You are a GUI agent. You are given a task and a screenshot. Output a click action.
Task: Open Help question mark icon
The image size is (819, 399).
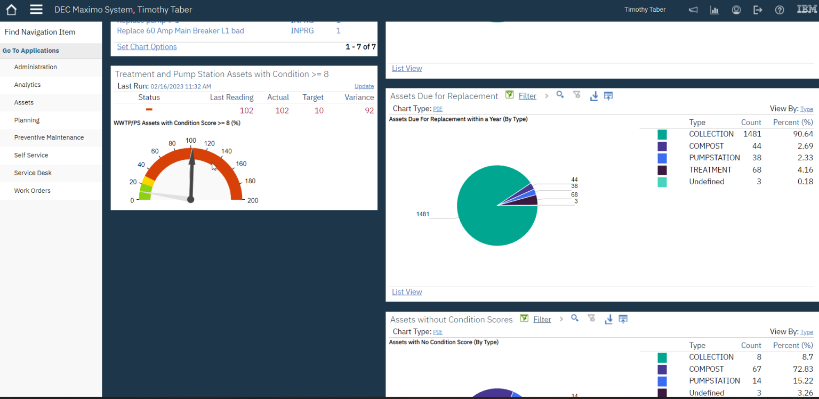(x=780, y=10)
